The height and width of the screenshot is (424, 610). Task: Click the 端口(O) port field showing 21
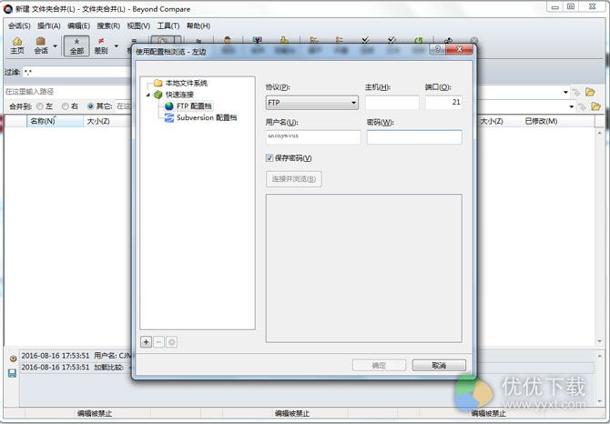click(x=443, y=103)
